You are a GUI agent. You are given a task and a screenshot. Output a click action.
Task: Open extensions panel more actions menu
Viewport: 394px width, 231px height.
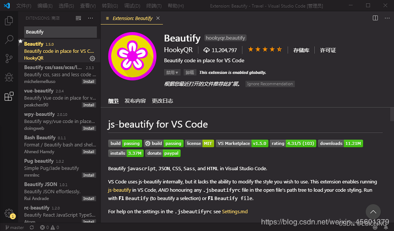click(90, 18)
